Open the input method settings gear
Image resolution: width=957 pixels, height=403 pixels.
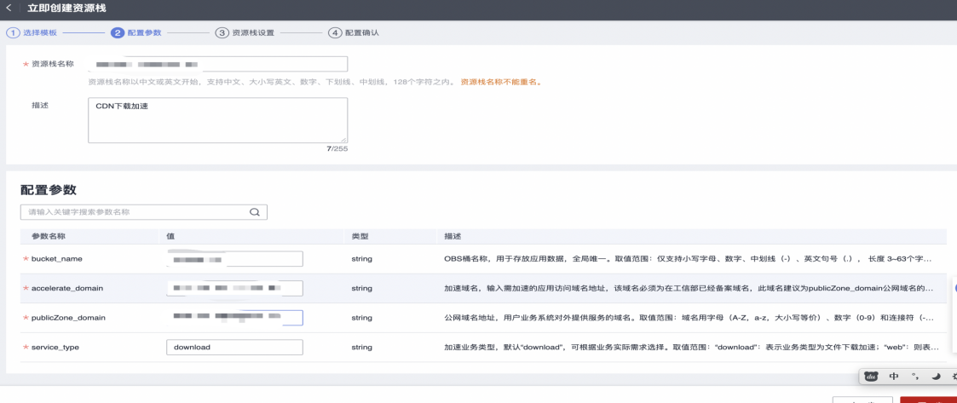[x=953, y=376]
